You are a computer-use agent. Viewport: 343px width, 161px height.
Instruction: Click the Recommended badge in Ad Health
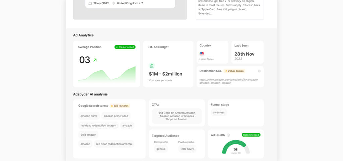pos(251,135)
